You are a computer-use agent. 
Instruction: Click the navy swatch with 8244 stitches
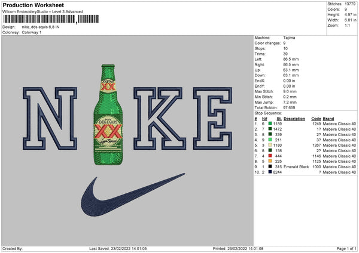270,172
